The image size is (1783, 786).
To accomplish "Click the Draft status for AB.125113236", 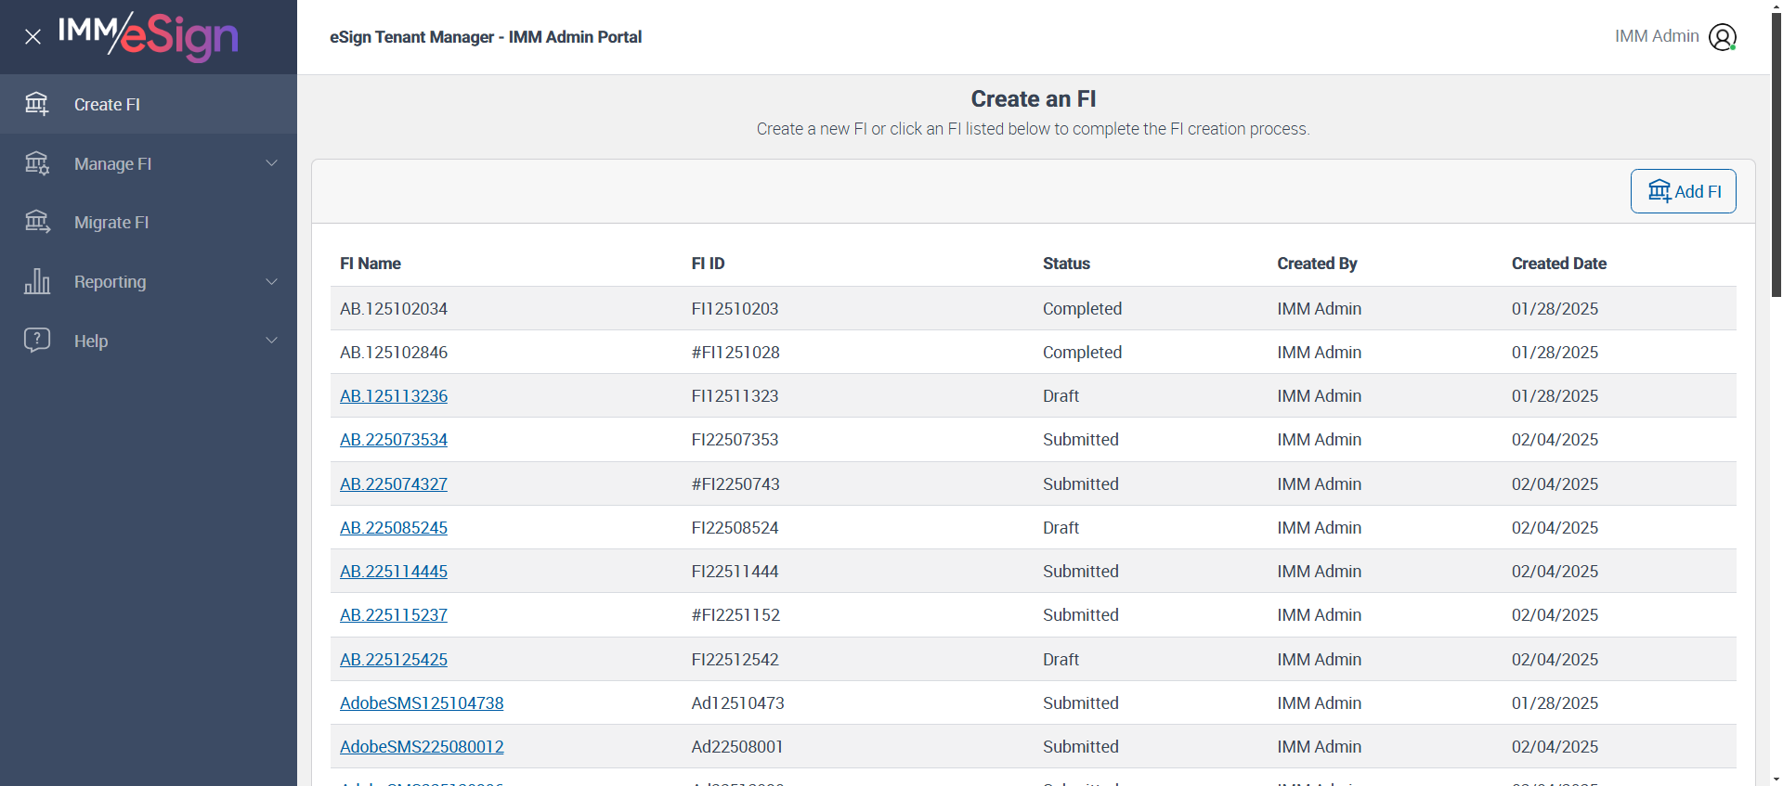I will click(x=1061, y=396).
